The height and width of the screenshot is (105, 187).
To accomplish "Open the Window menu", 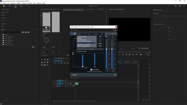I will pyautogui.click(x=39, y=3).
